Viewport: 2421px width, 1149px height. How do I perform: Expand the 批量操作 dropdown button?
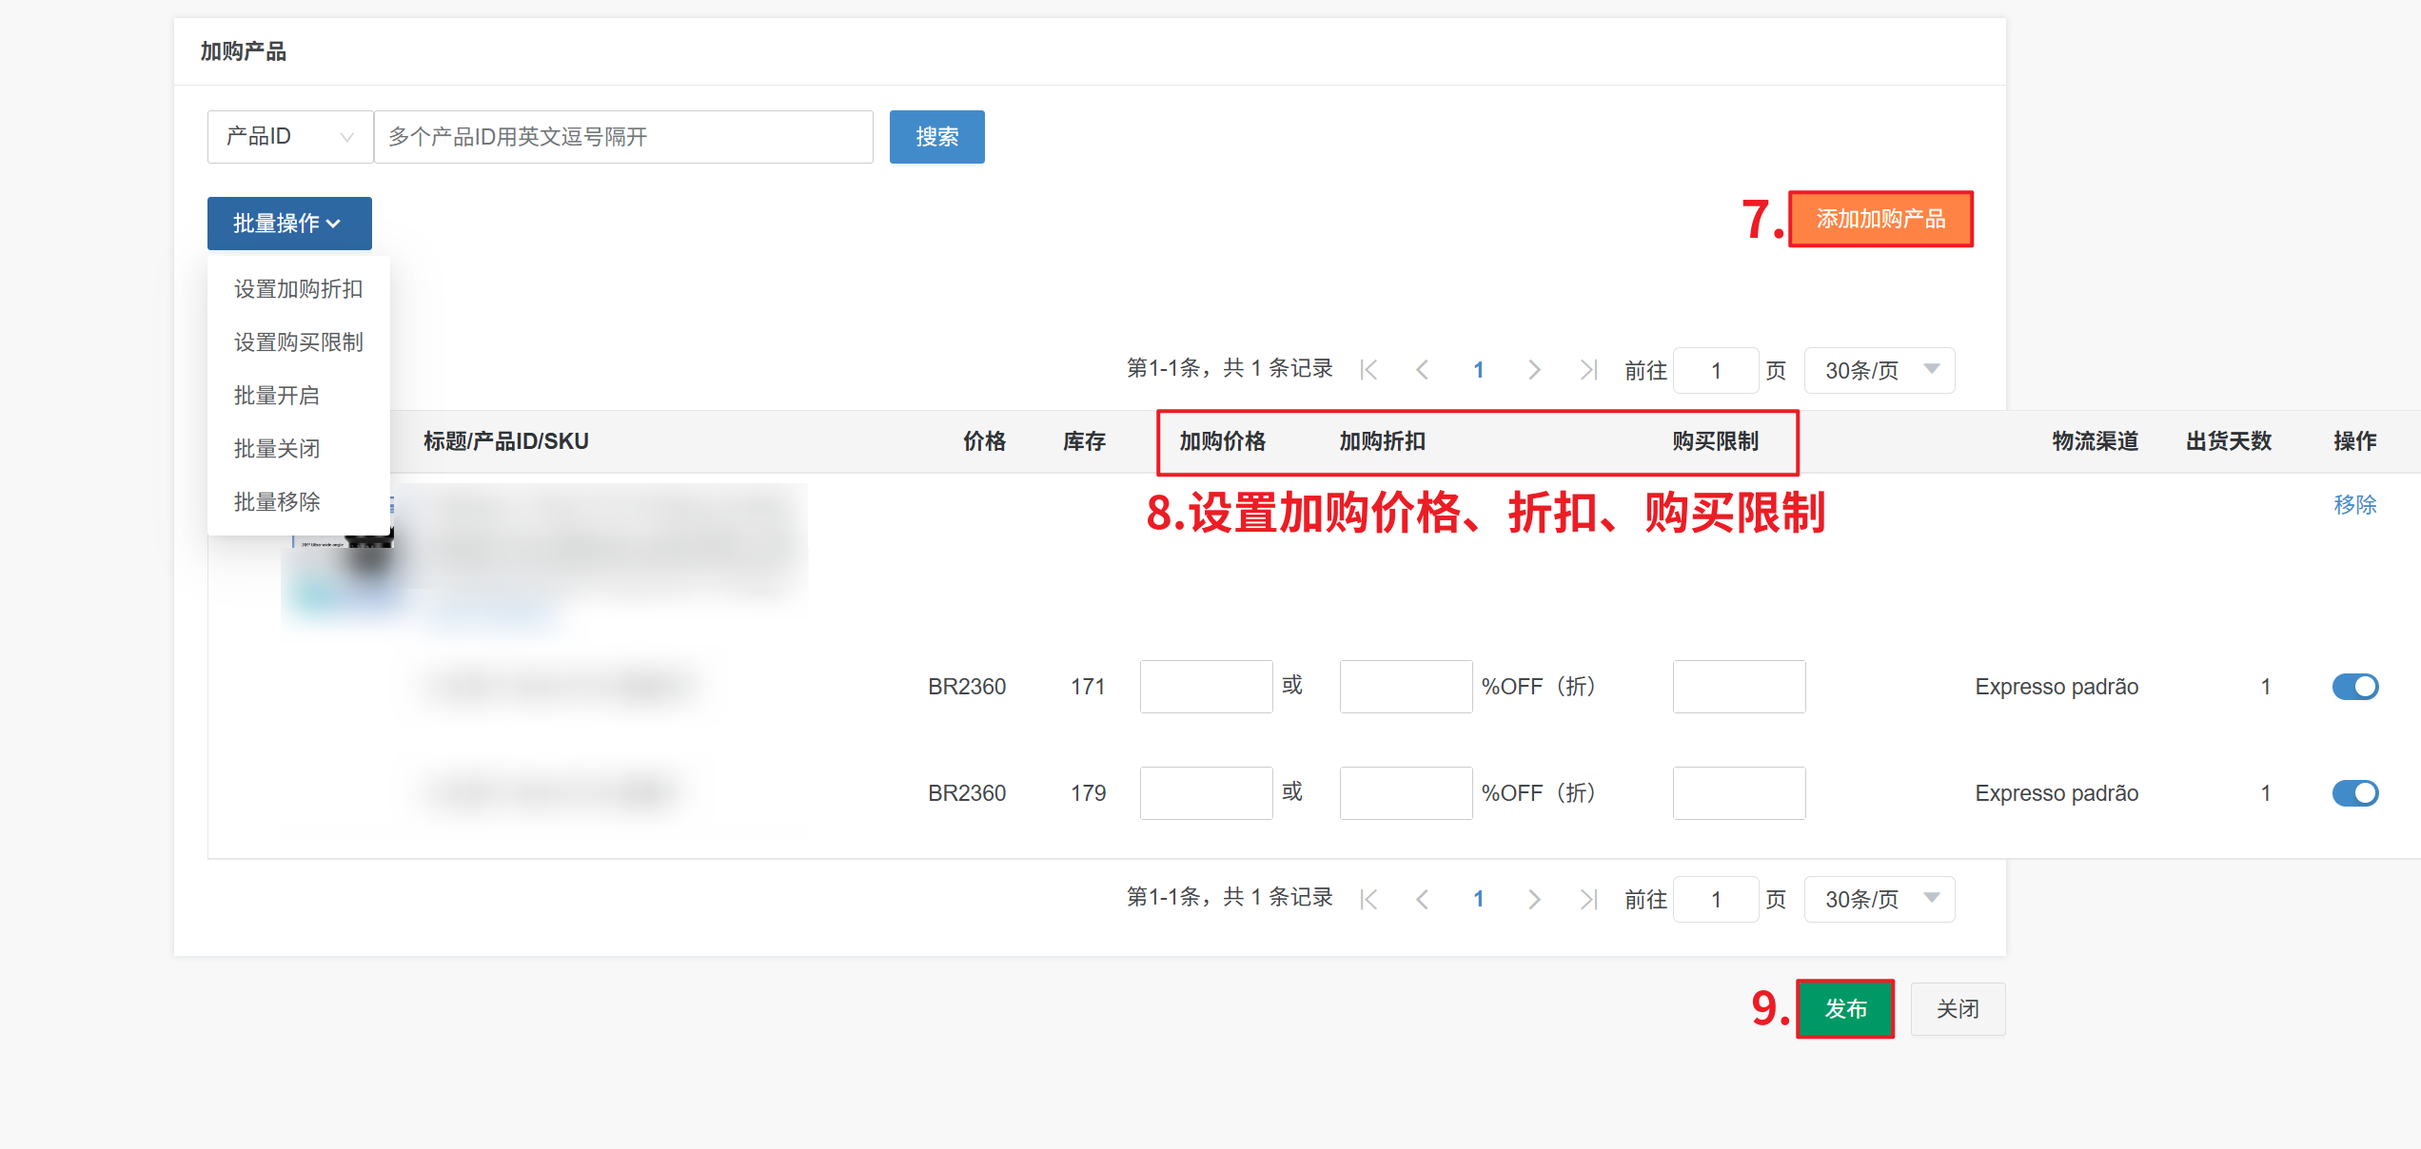289,224
